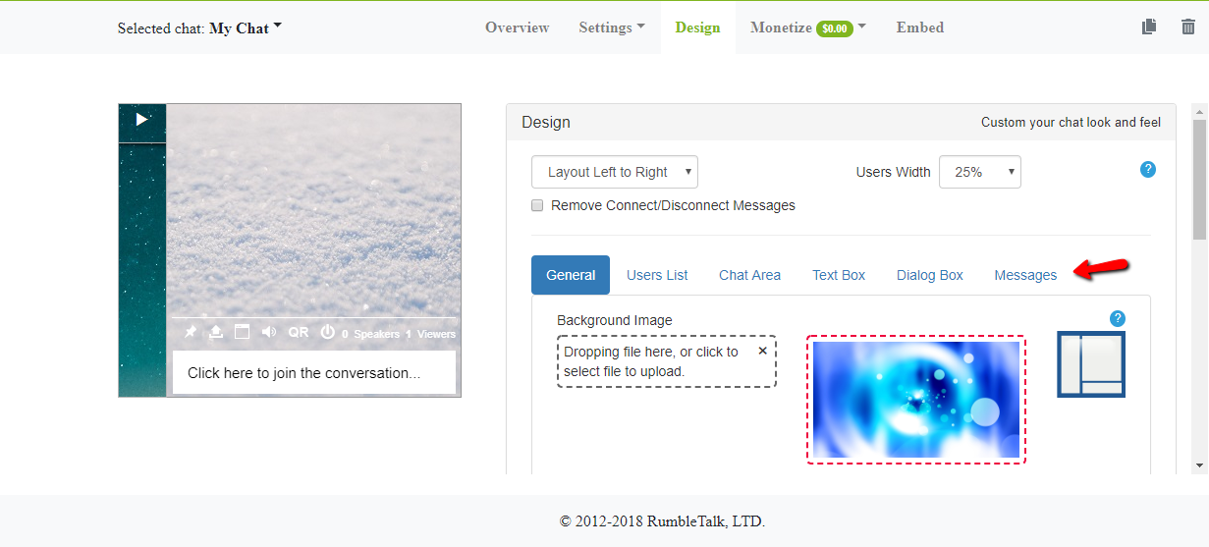Click the help icon beside Users Width
This screenshot has height=547, width=1209.
point(1147,169)
